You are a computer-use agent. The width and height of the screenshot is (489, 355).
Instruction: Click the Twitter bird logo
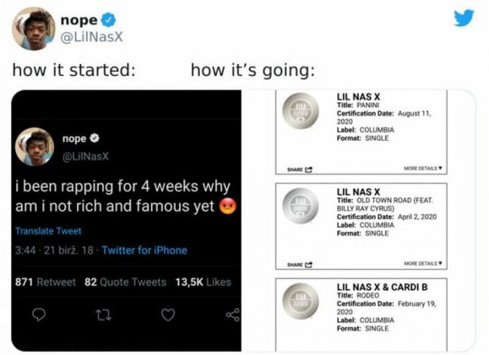tap(463, 18)
